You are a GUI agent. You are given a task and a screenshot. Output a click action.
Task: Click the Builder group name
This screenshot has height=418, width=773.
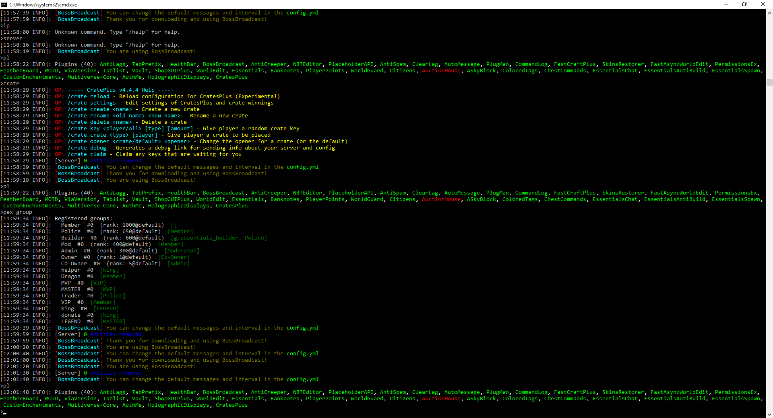click(72, 238)
